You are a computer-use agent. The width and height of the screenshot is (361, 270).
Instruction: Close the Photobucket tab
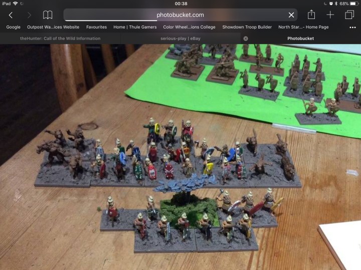coord(246,38)
